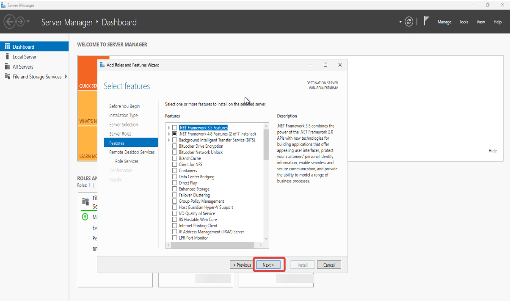Click the forward navigation arrow
Image resolution: width=510 pixels, height=301 pixels.
click(20, 22)
